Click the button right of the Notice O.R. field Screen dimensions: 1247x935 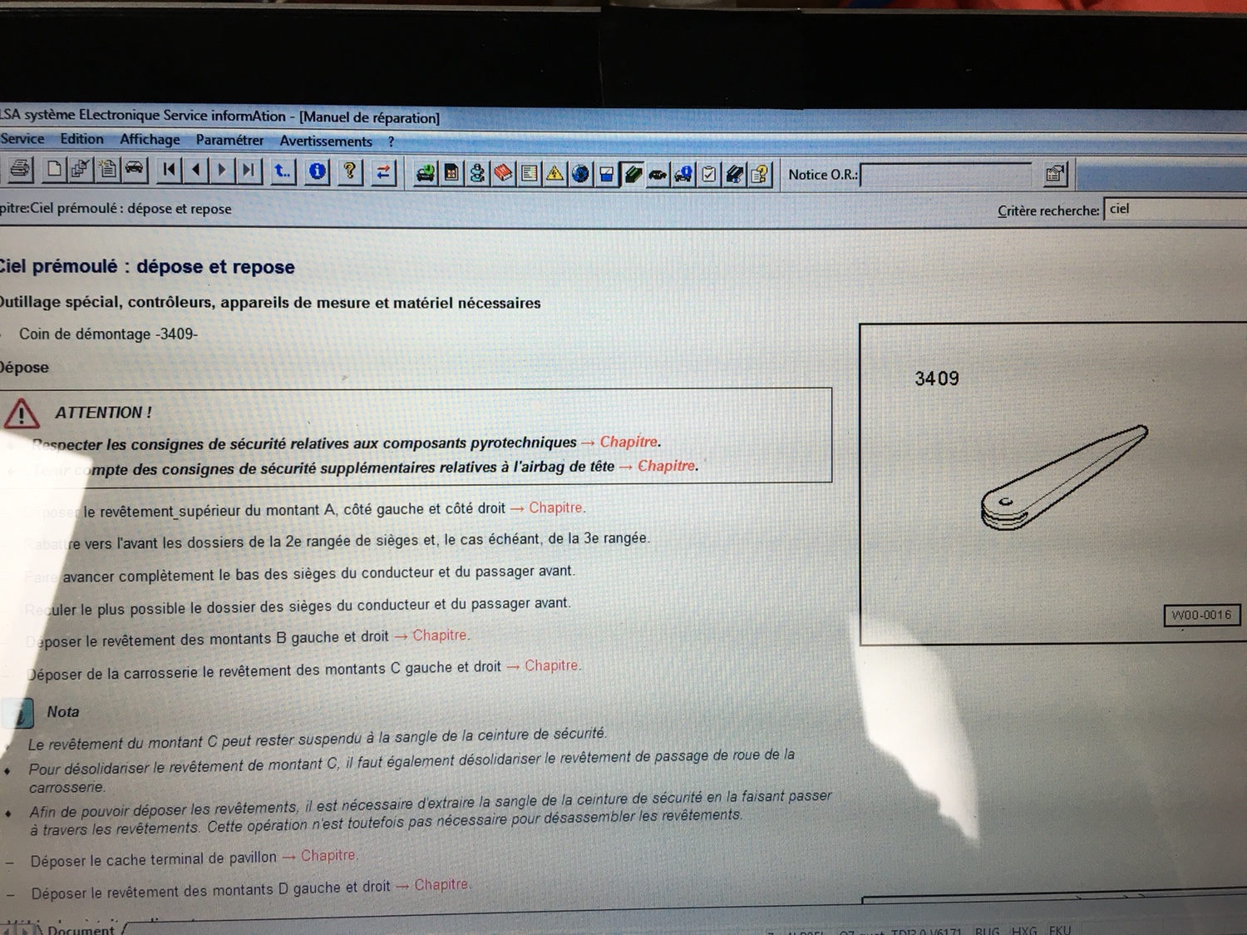tap(1054, 174)
